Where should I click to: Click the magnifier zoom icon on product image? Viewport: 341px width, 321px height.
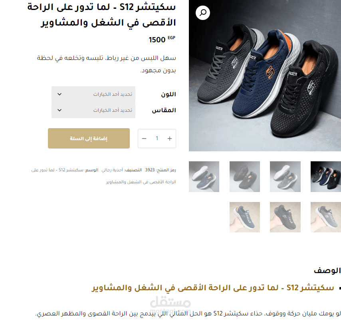(x=203, y=13)
